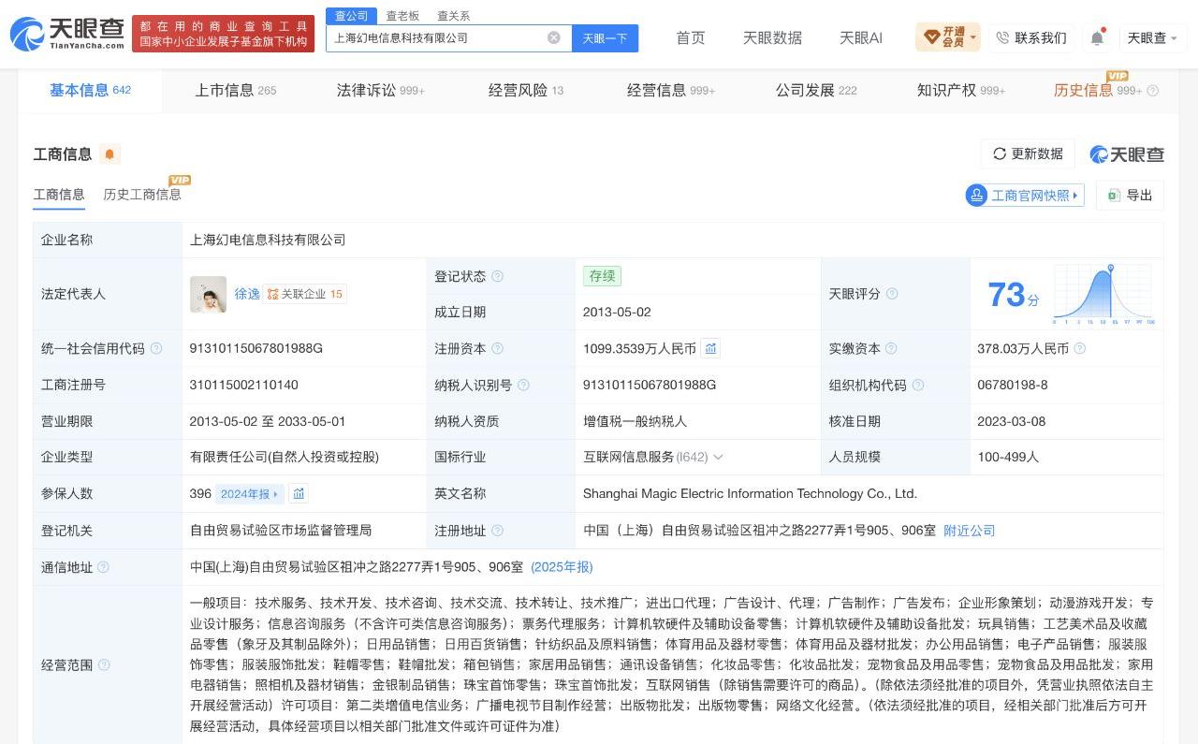Click the 天眼一下 search button
This screenshot has height=744, width=1198.
coord(605,38)
